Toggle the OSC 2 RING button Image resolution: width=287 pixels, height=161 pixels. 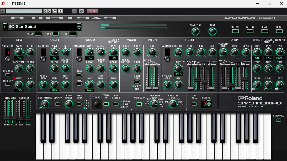(79, 75)
